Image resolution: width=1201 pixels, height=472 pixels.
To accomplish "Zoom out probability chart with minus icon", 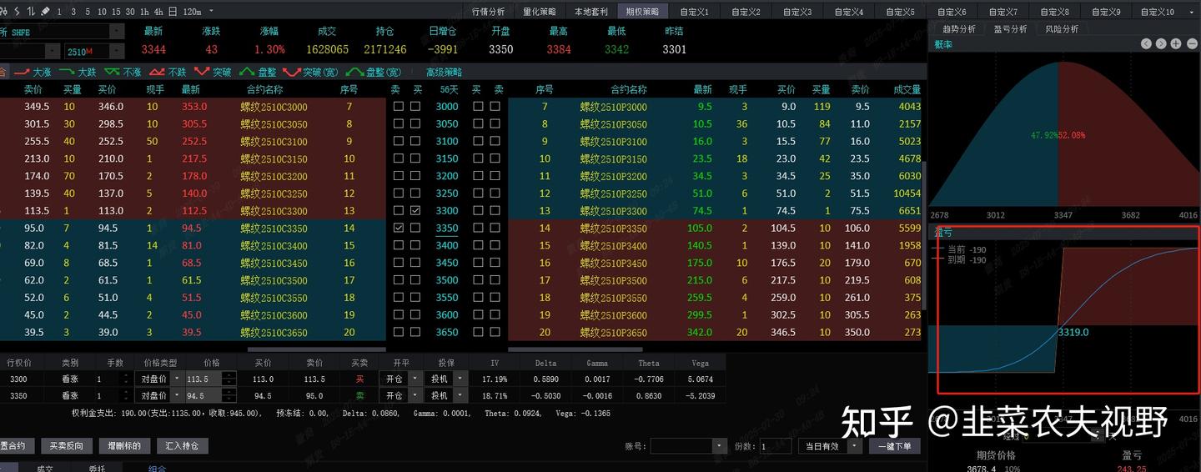I will (x=1190, y=44).
